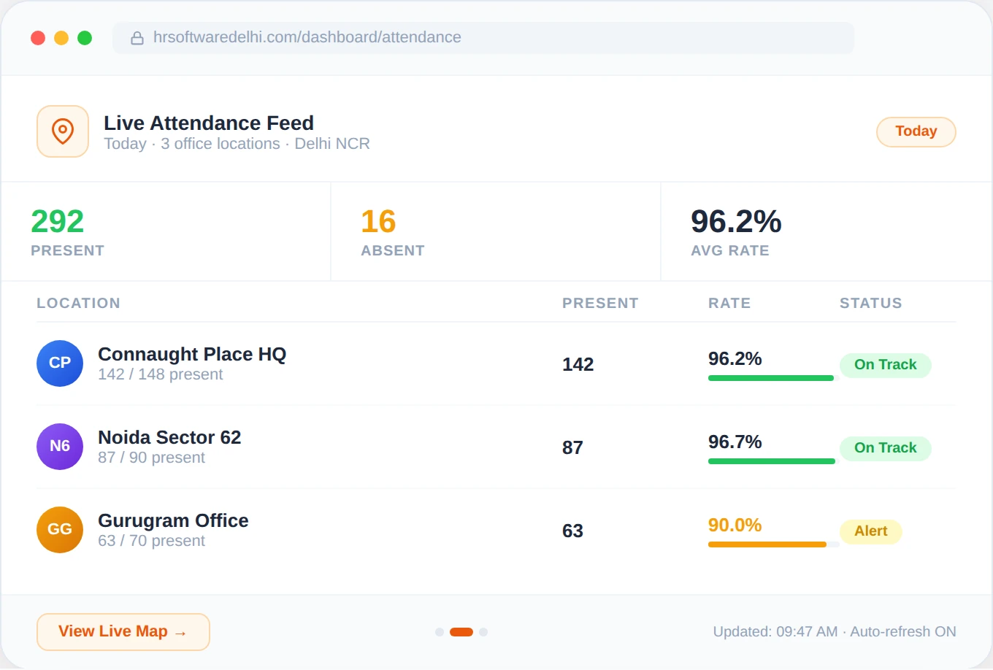
Task: Click the Alert badge for Gurugram Office
Action: coord(870,531)
